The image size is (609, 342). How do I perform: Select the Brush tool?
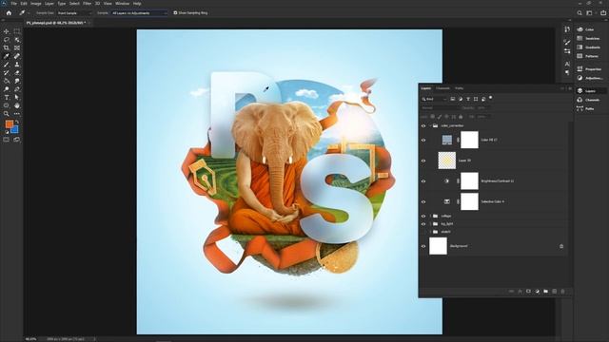pyautogui.click(x=7, y=65)
